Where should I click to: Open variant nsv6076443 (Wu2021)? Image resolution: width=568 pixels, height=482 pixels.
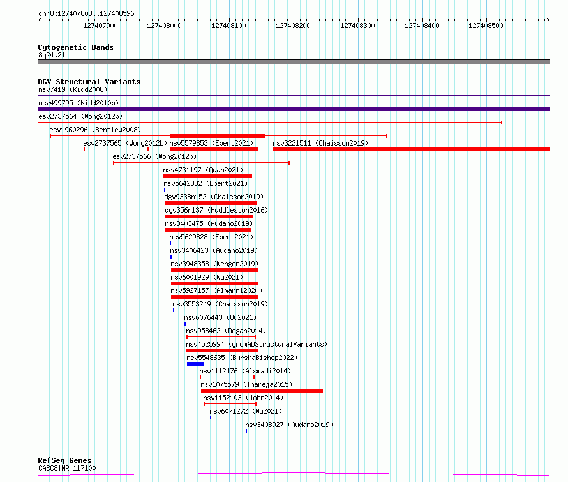pos(220,317)
